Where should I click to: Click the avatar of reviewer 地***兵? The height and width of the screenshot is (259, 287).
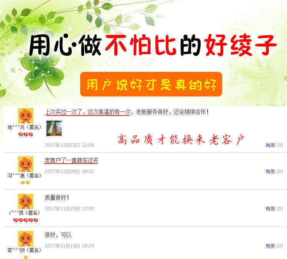coord(26,116)
